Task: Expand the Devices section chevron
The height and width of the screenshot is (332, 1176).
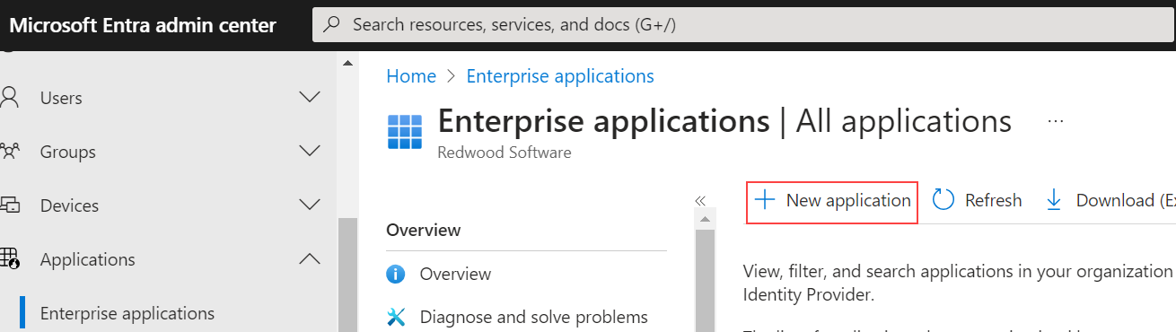Action: (310, 205)
